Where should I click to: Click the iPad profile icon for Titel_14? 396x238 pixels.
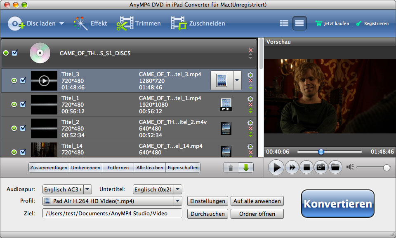click(226, 152)
